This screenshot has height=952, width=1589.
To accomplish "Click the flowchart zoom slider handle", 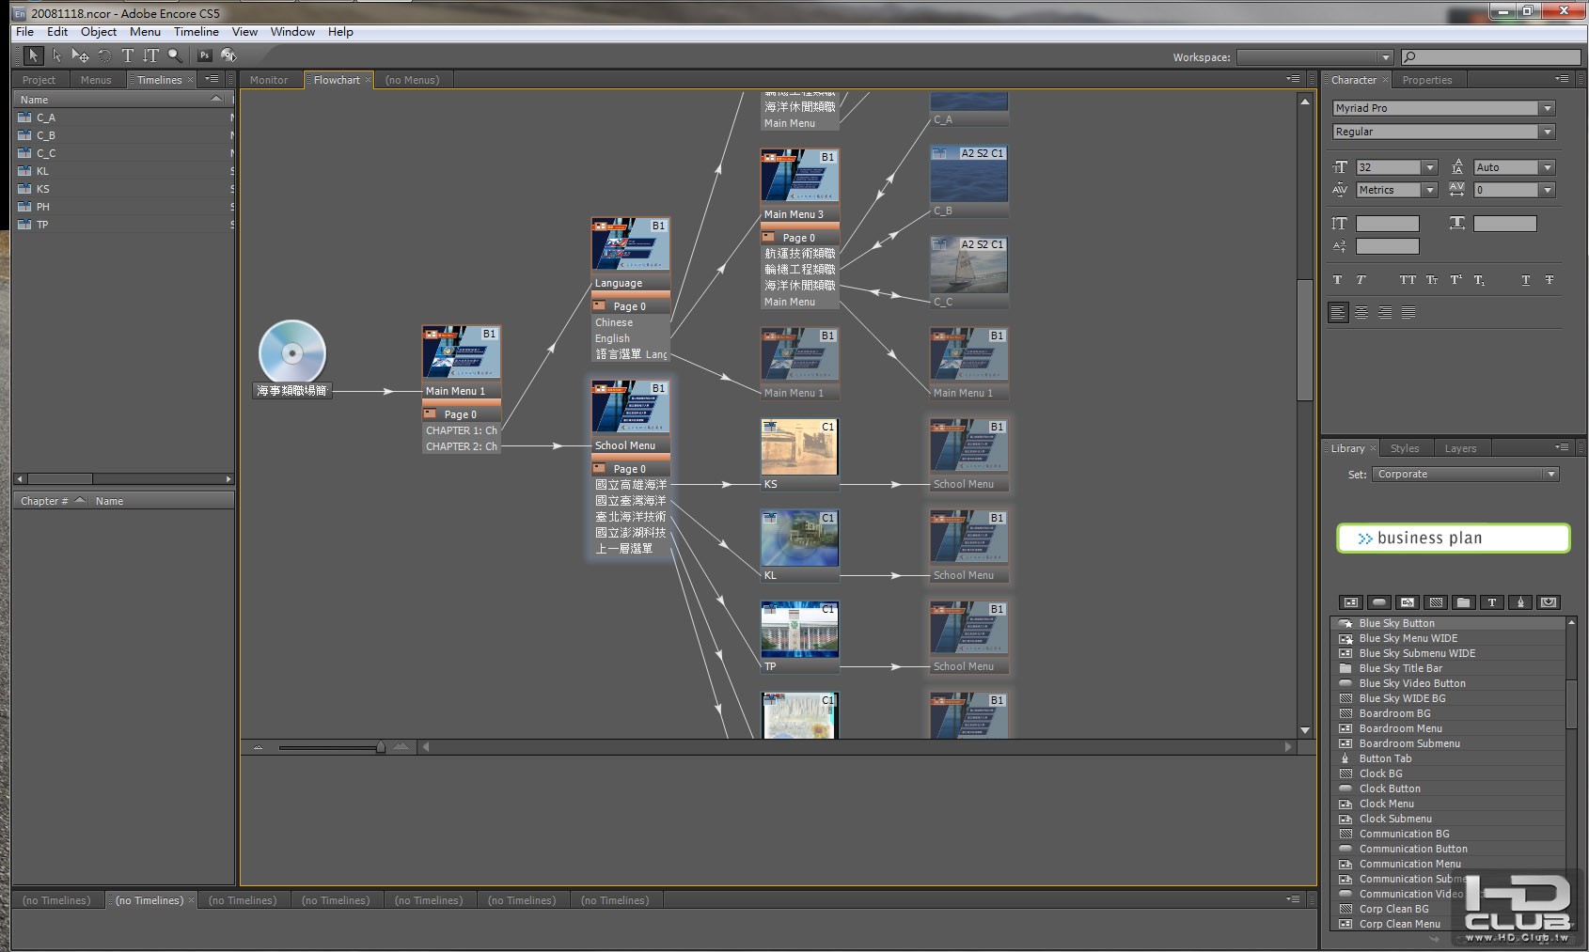I will point(380,747).
